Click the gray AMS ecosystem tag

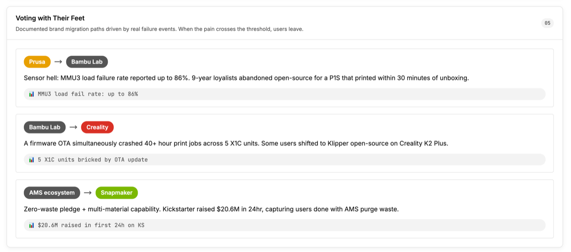pyautogui.click(x=52, y=193)
